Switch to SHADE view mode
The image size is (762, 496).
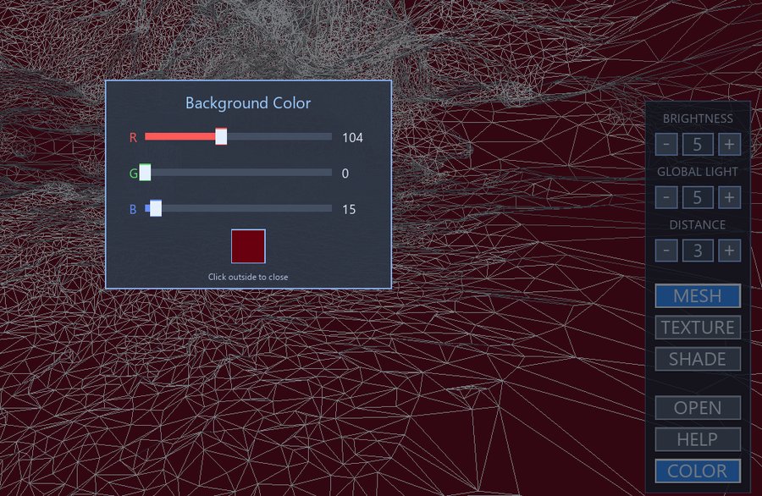click(x=698, y=359)
